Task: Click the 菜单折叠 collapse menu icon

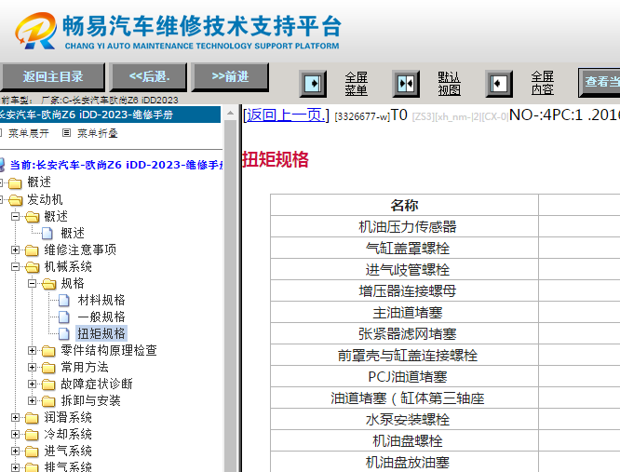Action: point(66,133)
